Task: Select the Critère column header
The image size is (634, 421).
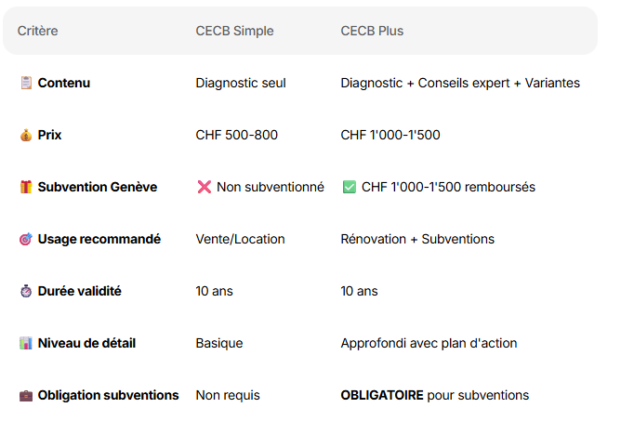Action: [37, 32]
